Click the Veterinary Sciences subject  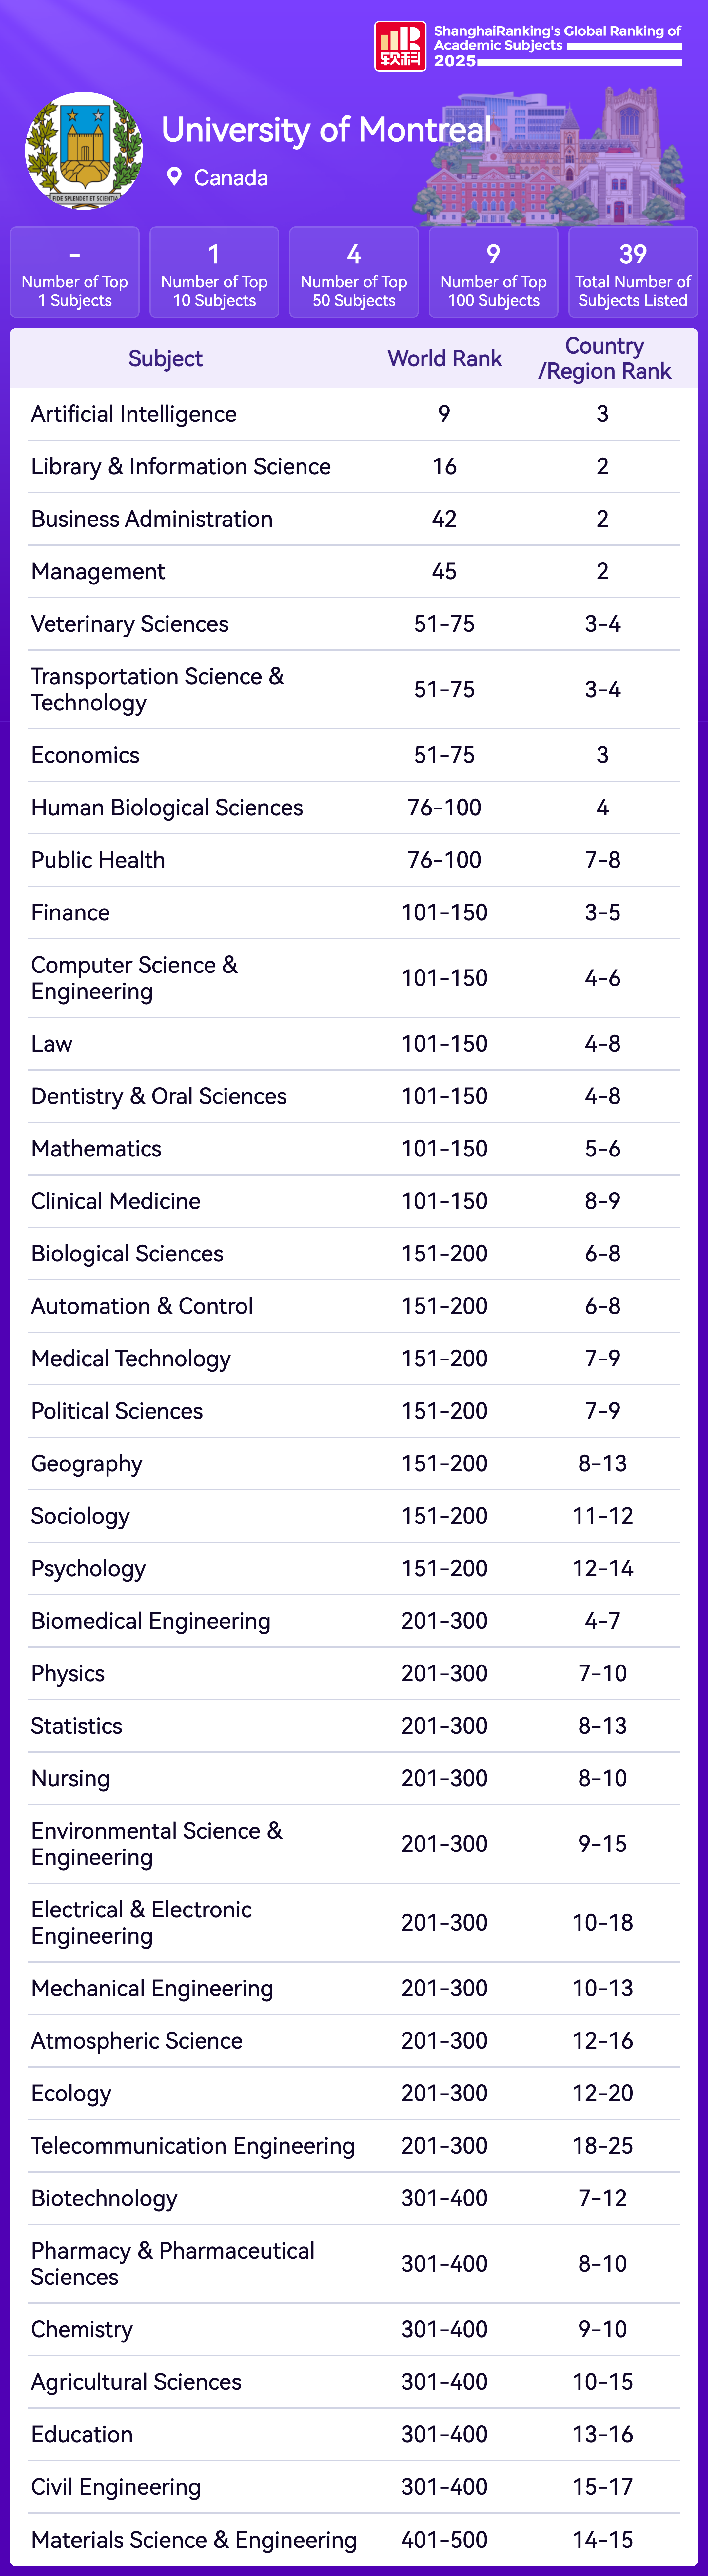[130, 624]
